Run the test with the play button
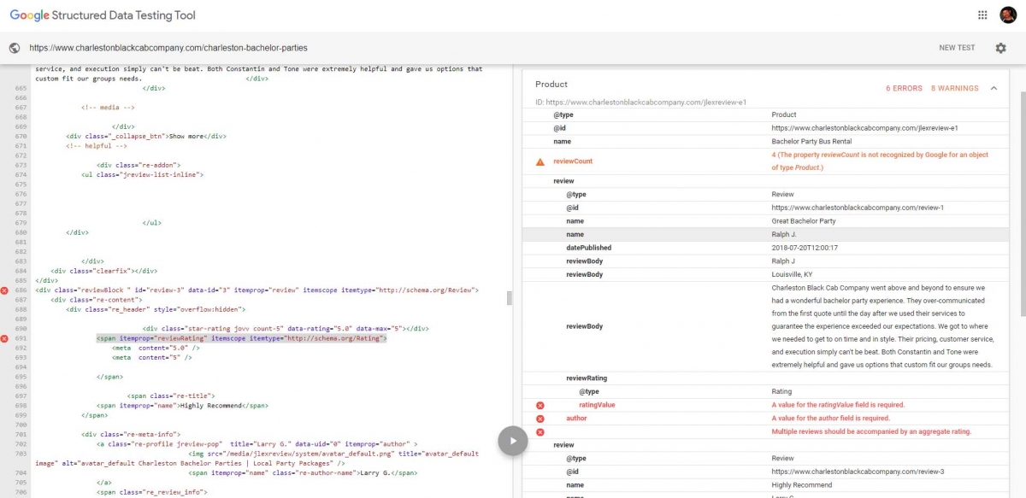This screenshot has height=498, width=1026. point(512,441)
